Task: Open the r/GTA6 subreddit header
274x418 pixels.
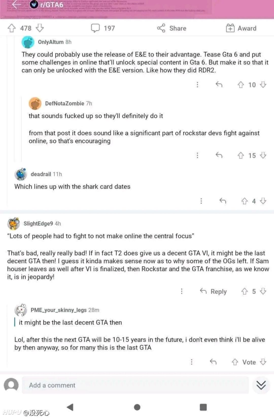Action: click(x=52, y=5)
